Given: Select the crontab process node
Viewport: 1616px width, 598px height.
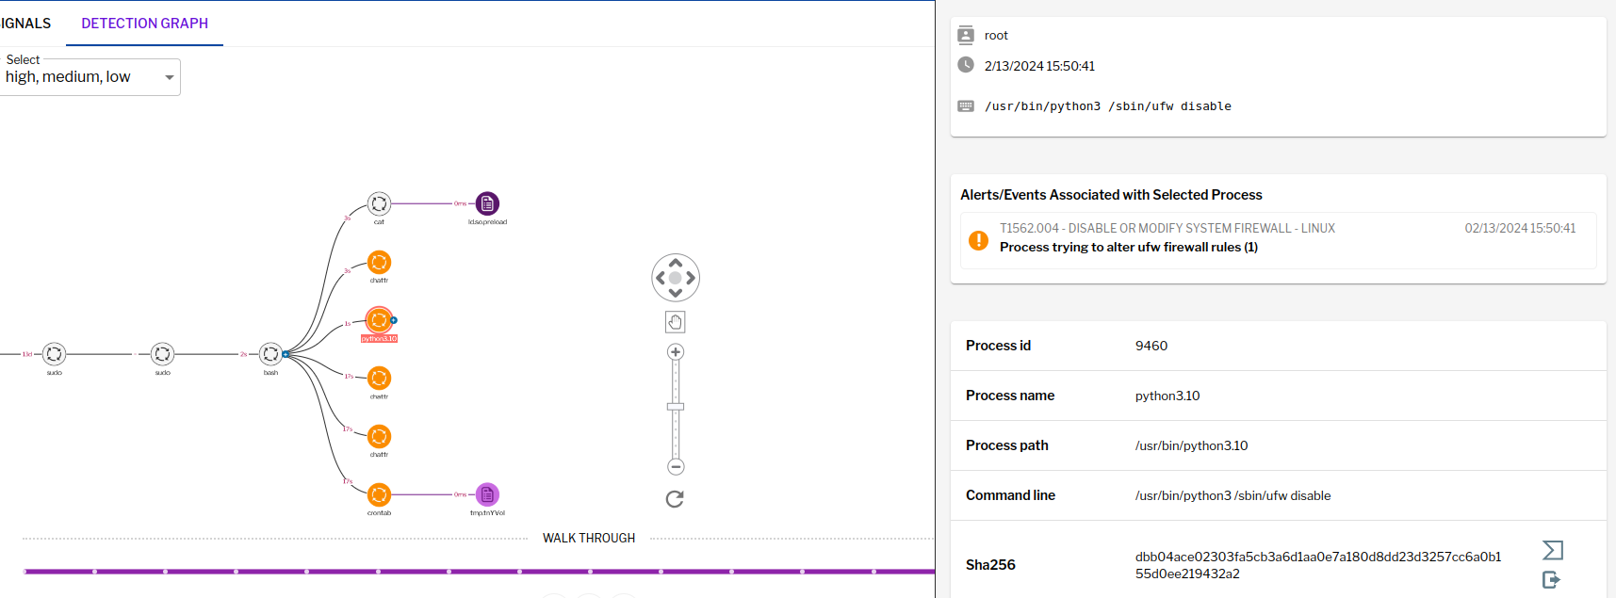Looking at the screenshot, I should pyautogui.click(x=379, y=494).
